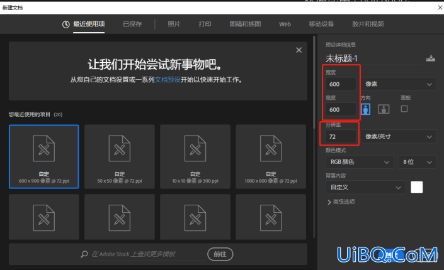
Task: Click the white background color swatch
Action: point(416,187)
